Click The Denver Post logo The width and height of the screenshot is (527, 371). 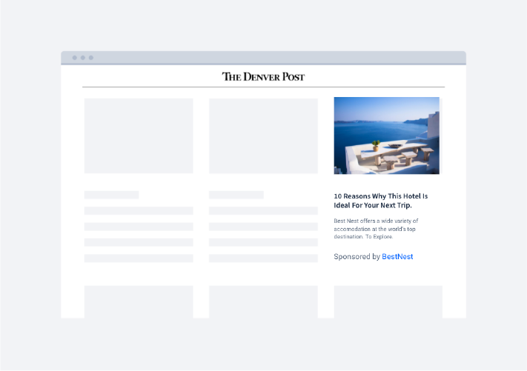[263, 76]
